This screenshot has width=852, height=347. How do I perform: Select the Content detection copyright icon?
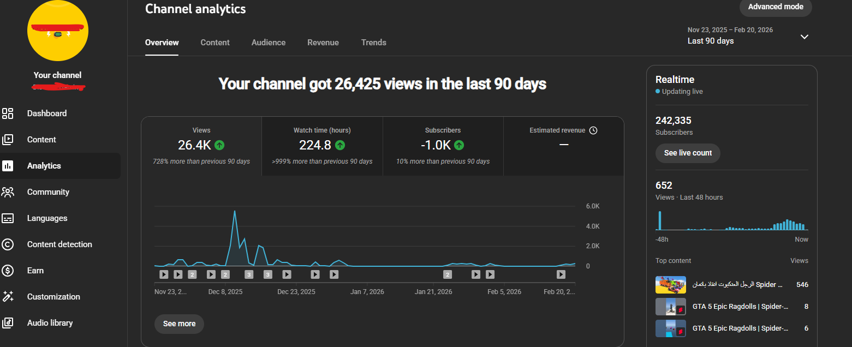pyautogui.click(x=8, y=244)
